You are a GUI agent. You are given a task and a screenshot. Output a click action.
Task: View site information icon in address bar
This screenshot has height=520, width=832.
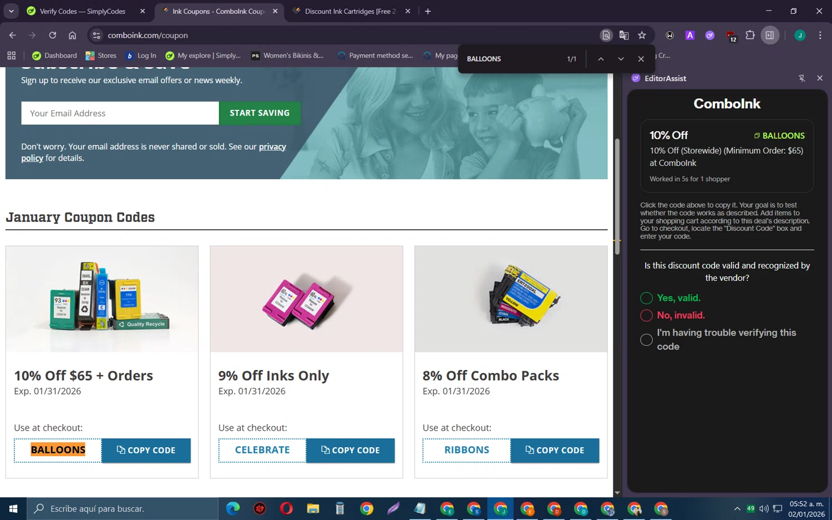(97, 35)
